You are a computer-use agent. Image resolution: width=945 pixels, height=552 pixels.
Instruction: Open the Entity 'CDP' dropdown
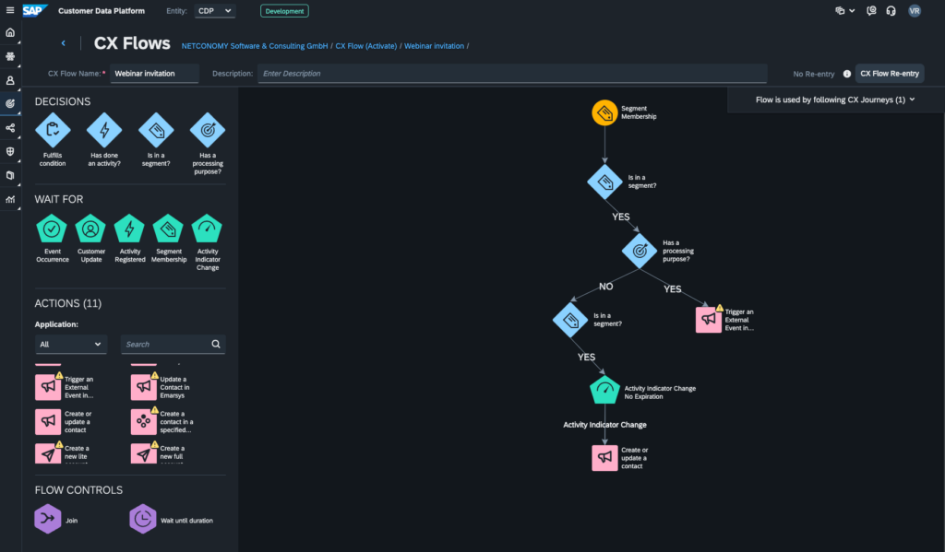[x=215, y=11]
